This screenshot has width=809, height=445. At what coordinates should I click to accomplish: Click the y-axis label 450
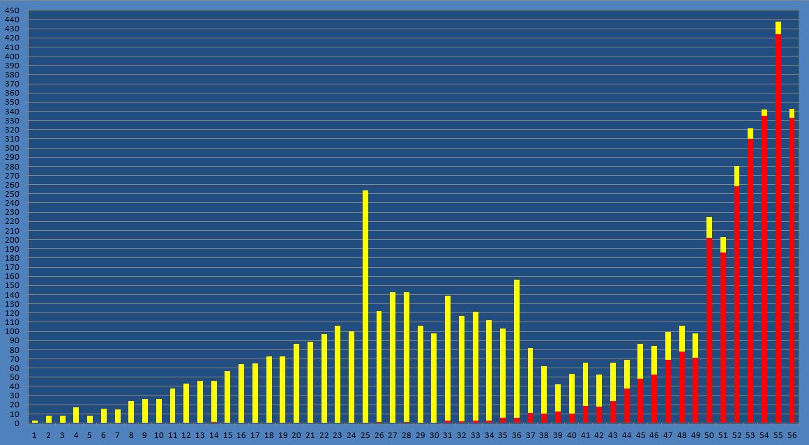click(13, 11)
